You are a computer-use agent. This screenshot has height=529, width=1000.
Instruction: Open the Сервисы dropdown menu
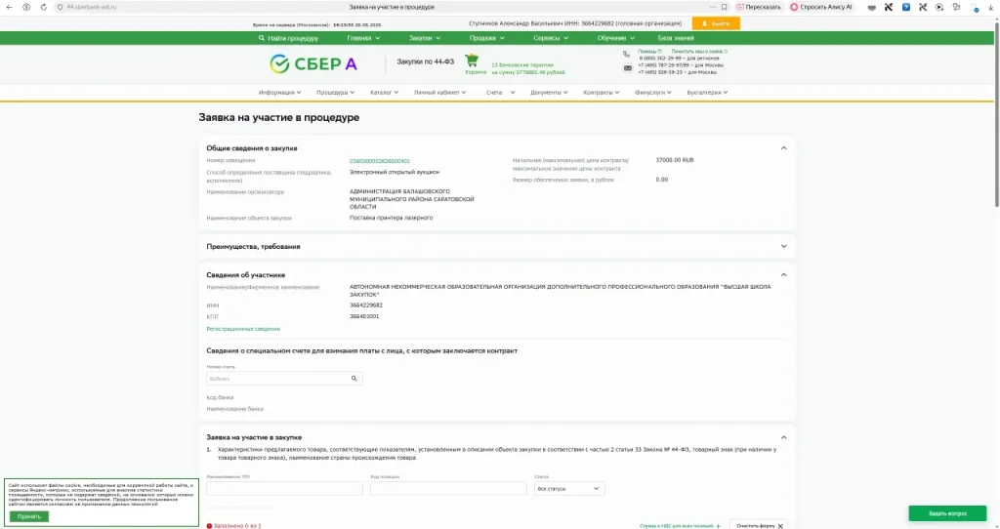[x=551, y=38]
